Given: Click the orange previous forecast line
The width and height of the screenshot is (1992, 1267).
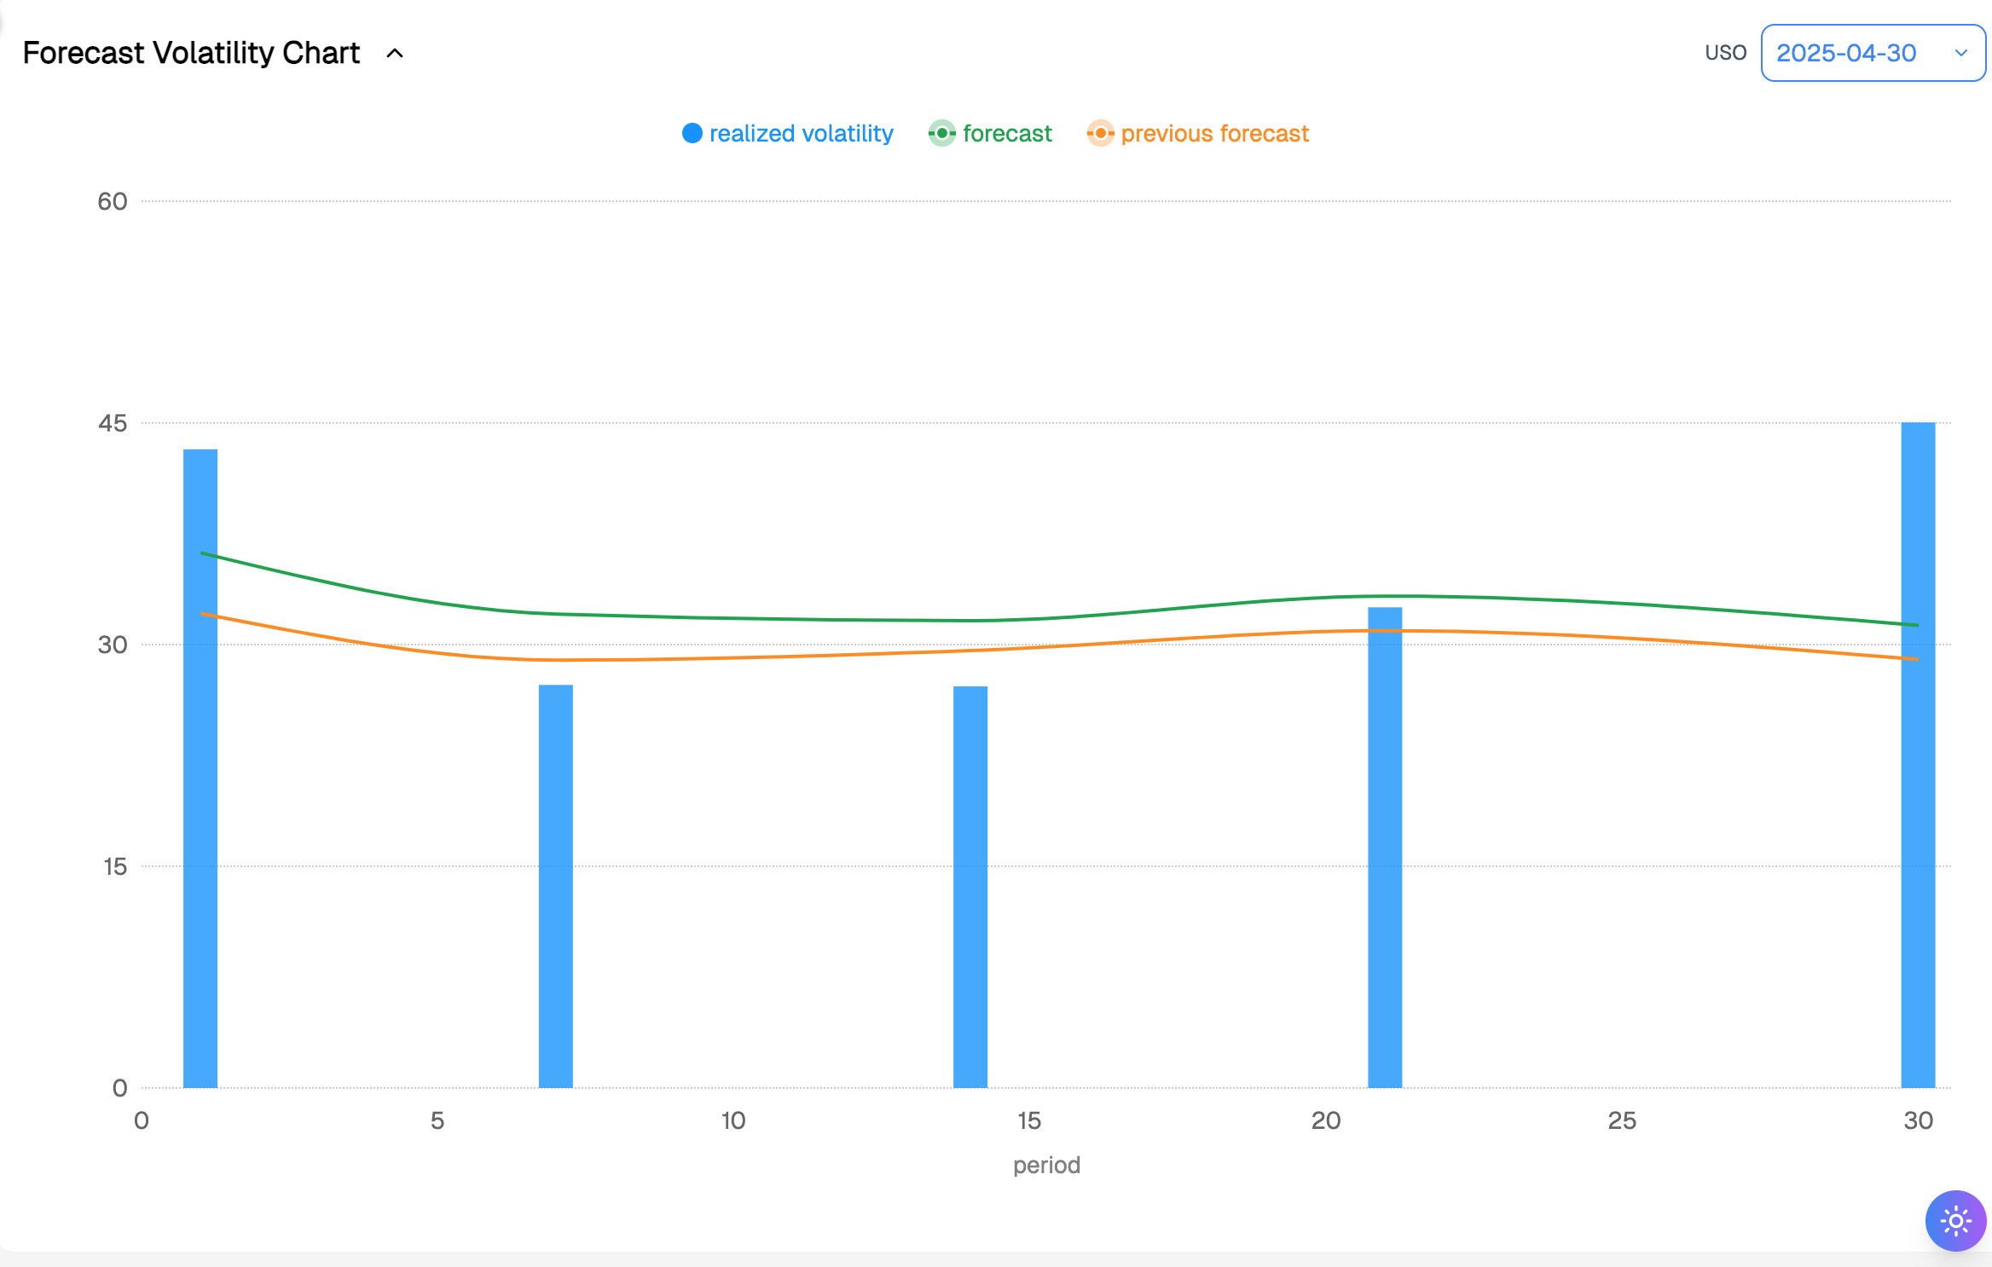Looking at the screenshot, I should [767, 657].
